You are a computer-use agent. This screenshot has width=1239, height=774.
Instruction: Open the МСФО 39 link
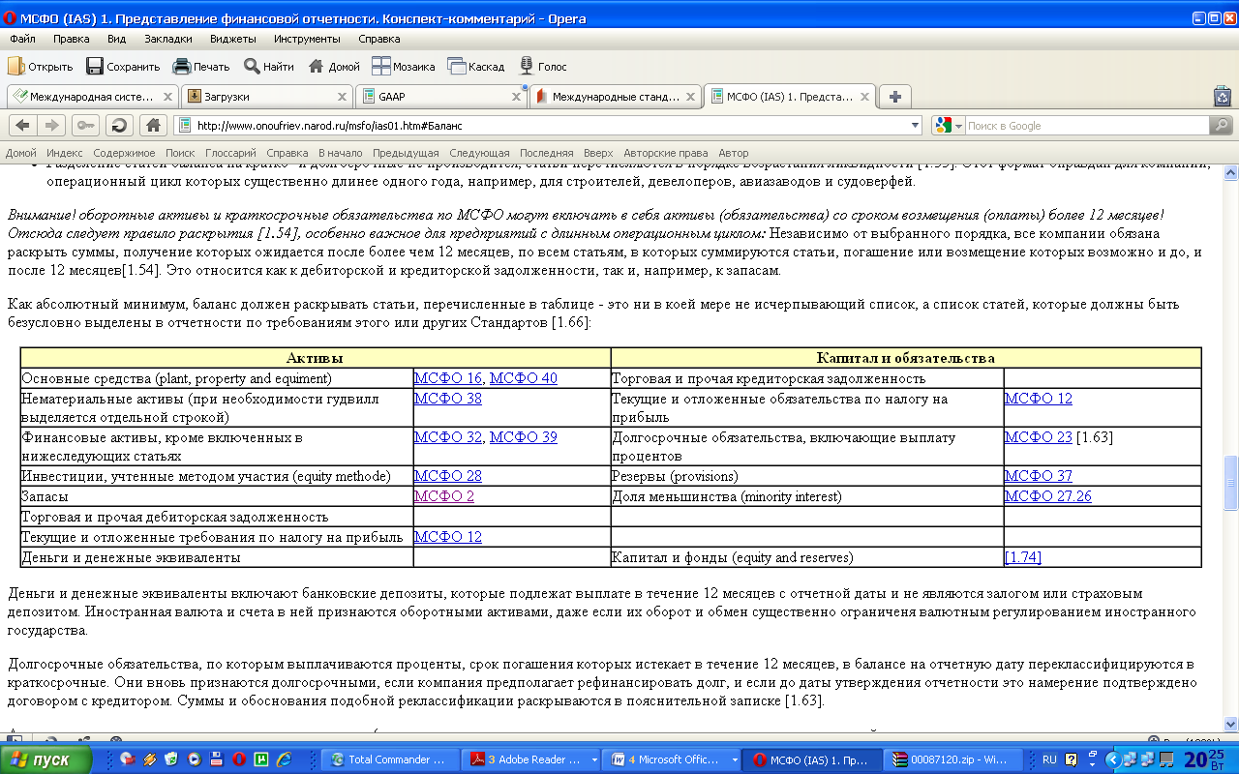tap(524, 436)
